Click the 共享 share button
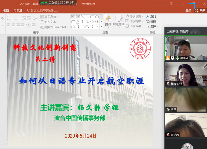Image resolution: width=207 pixels, height=149 pixels. pyautogui.click(x=200, y=11)
